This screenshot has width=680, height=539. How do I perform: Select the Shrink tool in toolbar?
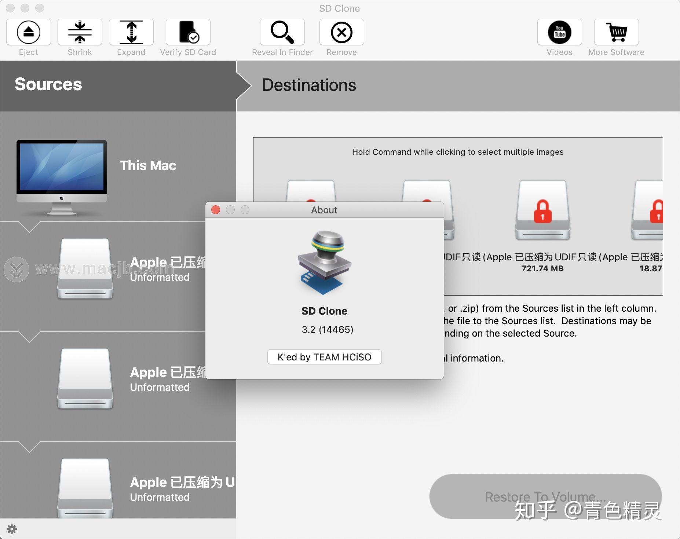[80, 32]
